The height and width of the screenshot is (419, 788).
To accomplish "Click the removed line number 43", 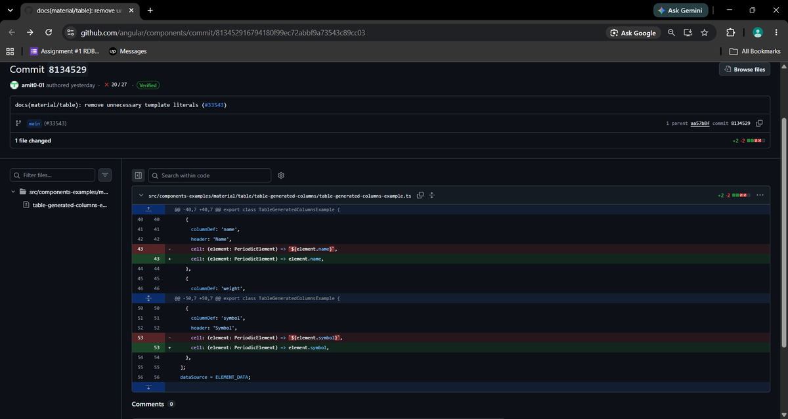I will [141, 249].
